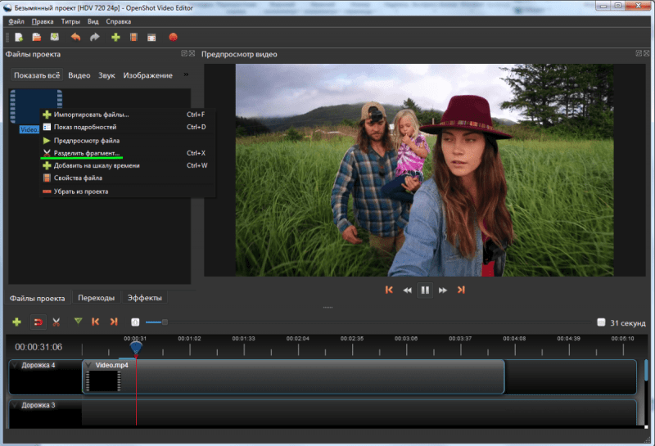The width and height of the screenshot is (655, 446).
Task: Choose Разделить фрагмент... from context menu
Action: 86,153
